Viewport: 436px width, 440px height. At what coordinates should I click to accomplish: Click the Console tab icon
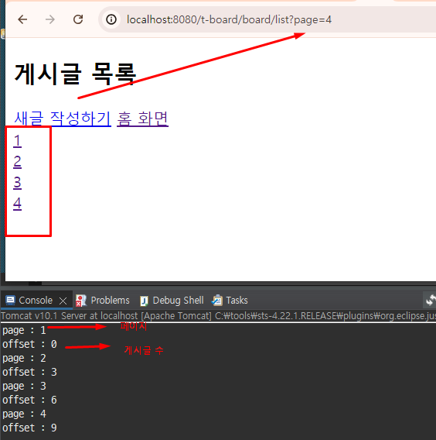point(10,301)
